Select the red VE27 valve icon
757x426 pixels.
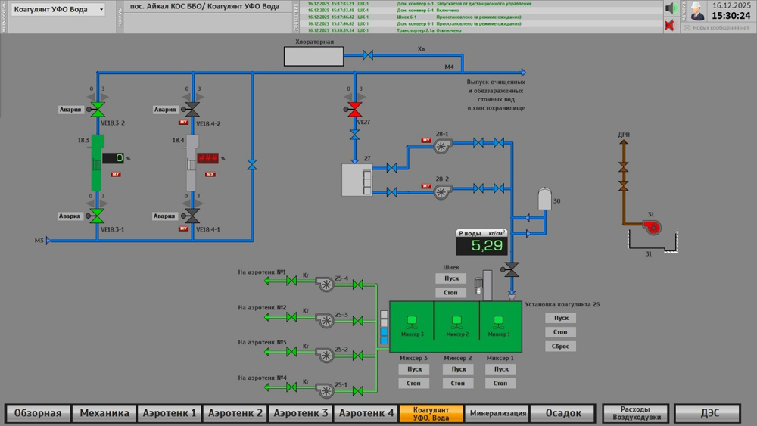(x=354, y=110)
